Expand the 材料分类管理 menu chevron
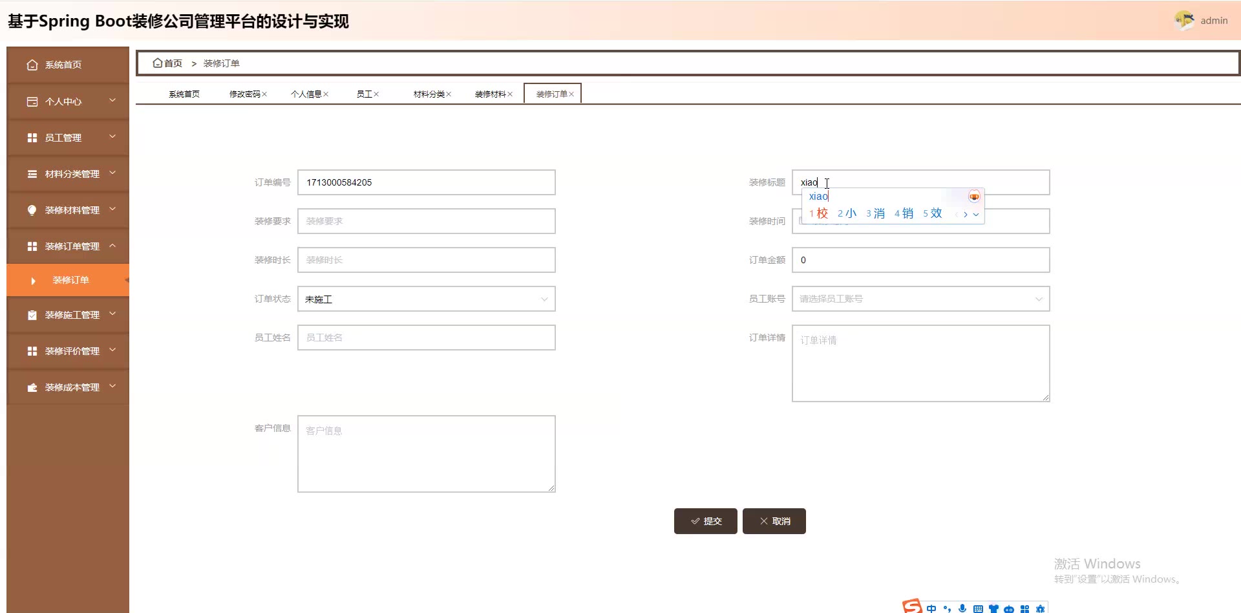 click(x=112, y=173)
